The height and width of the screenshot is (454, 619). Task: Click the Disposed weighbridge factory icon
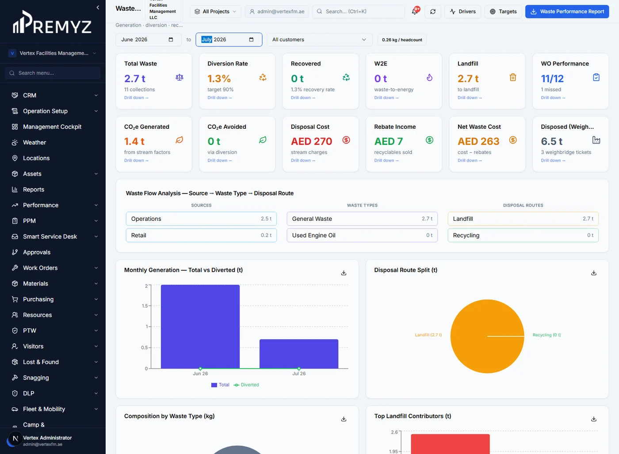tap(596, 140)
